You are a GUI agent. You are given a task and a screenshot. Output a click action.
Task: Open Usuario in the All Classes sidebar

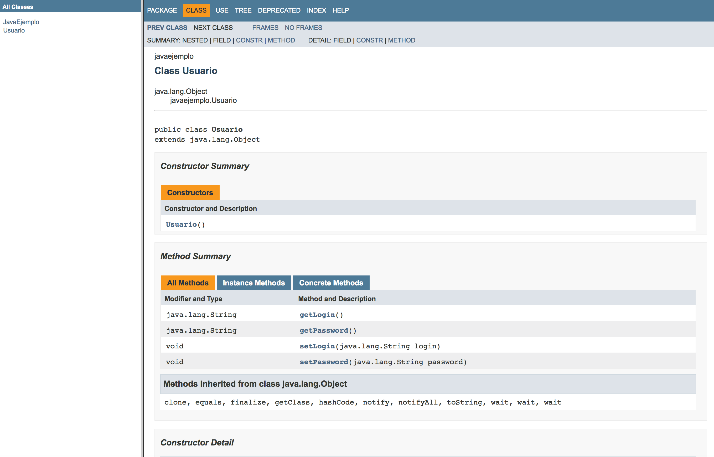(14, 30)
